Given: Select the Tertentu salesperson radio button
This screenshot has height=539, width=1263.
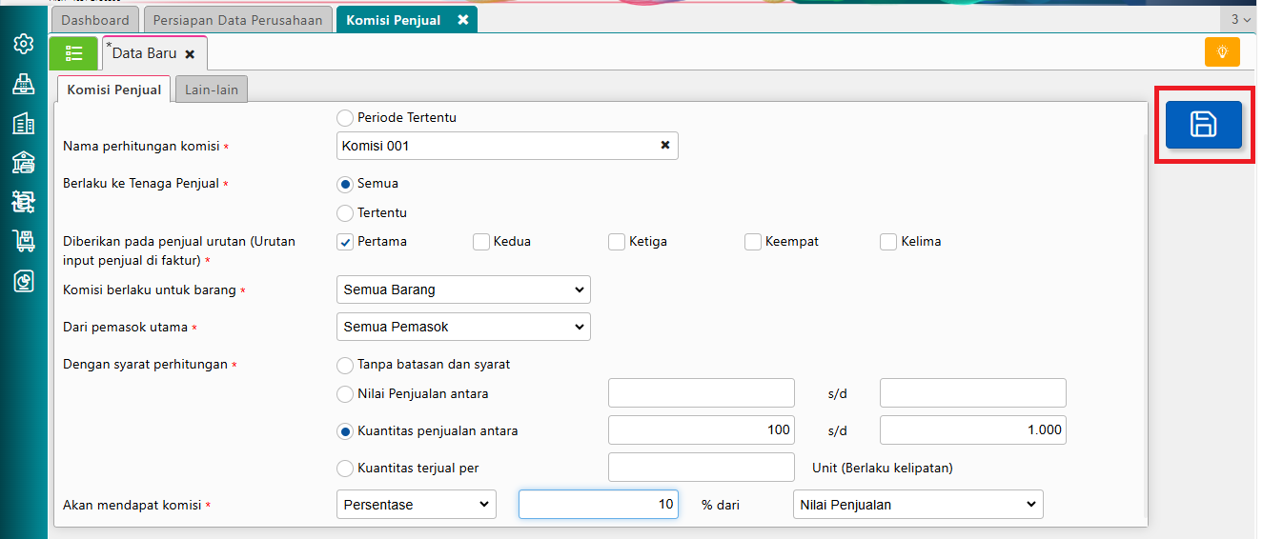Looking at the screenshot, I should [345, 212].
